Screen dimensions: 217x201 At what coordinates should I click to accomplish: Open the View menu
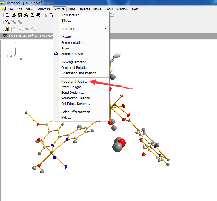(30, 9)
